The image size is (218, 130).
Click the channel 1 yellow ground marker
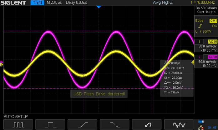point(1,65)
